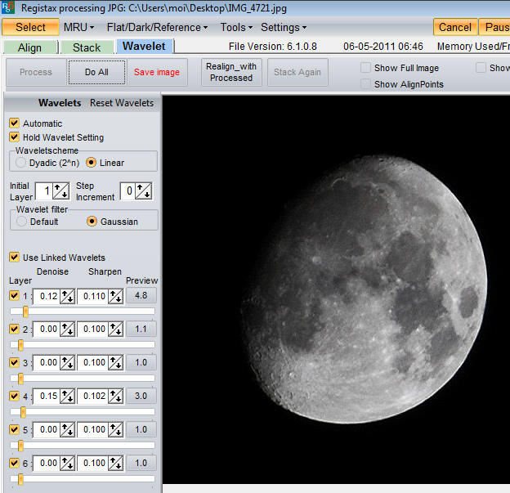The width and height of the screenshot is (510, 493).
Task: Click Layer 1 Denoise spinner arrows
Action: 67,296
